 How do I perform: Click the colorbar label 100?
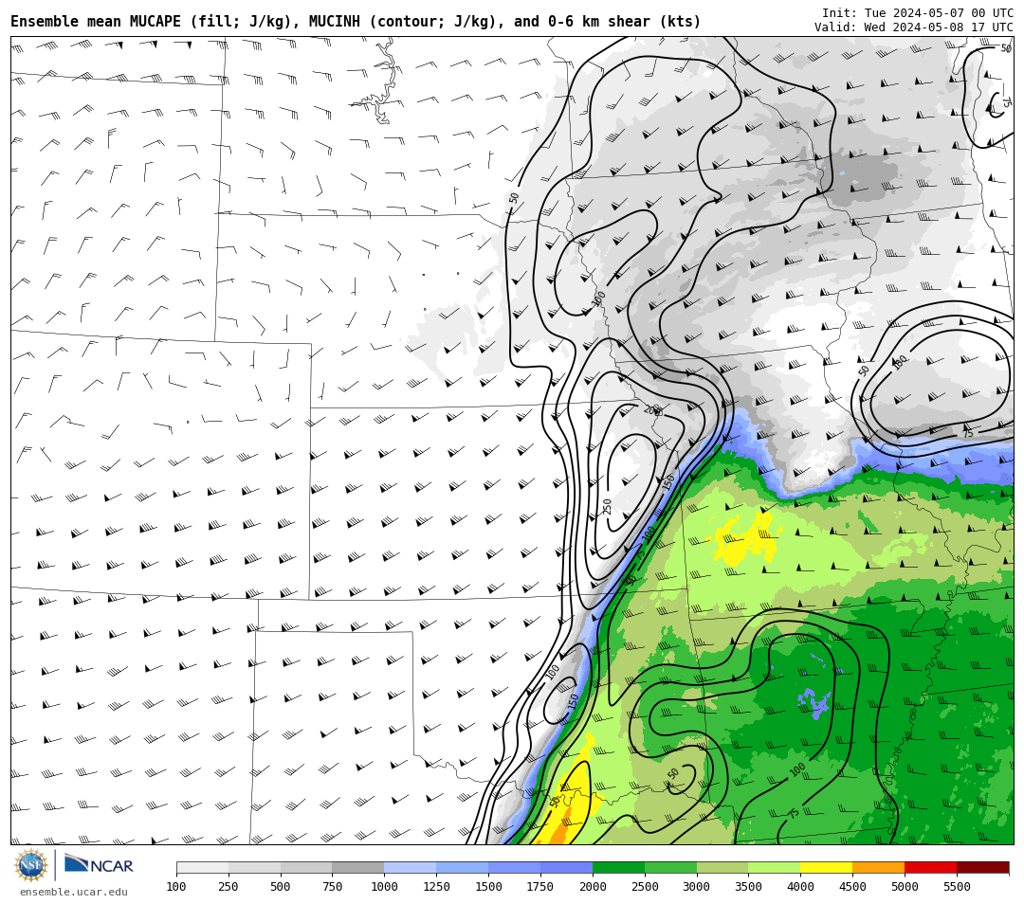tap(176, 886)
